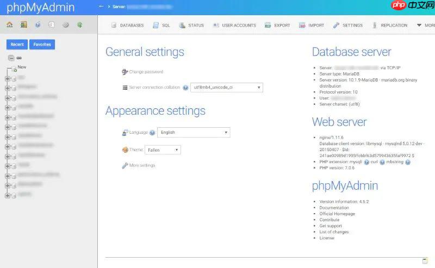This screenshot has width=435, height=268.
Task: Click the help icon beside Server connection collation
Action: tap(185, 88)
